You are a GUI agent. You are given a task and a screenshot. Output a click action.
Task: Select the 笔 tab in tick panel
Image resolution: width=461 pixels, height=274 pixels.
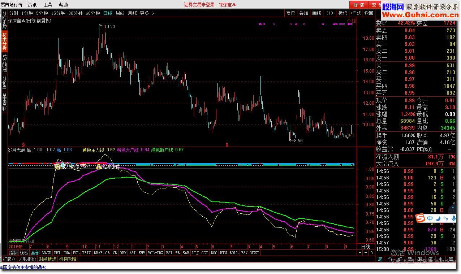click(x=380, y=259)
